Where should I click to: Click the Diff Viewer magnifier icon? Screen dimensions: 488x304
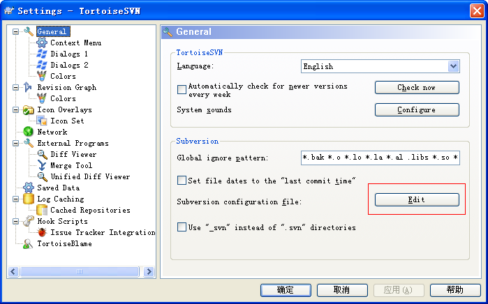tap(42, 154)
